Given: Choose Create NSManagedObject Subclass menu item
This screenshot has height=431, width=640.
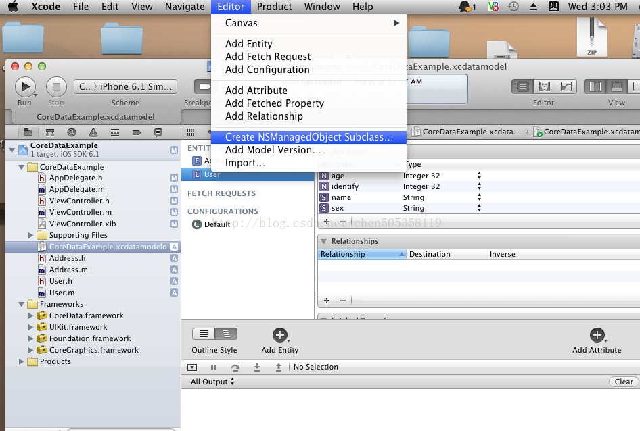Looking at the screenshot, I should point(309,137).
